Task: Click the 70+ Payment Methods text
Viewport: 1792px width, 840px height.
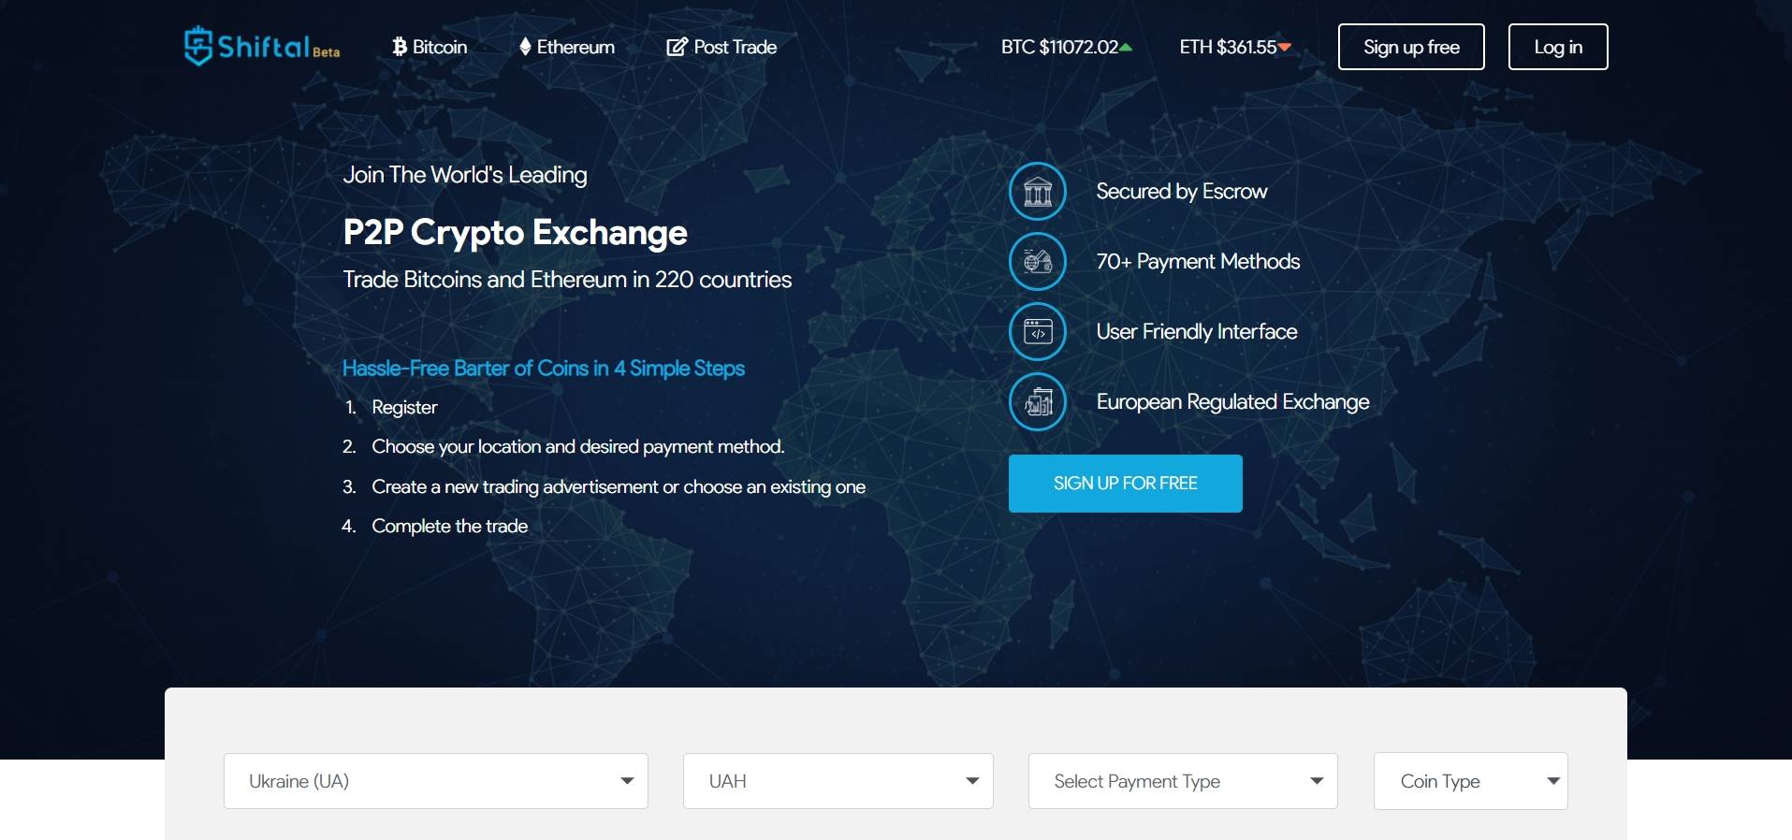Action: click(1198, 262)
